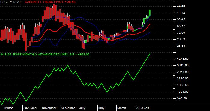This screenshot has height=111, width=210.
Task: Click the 1655.50 advance/decline axis value
Action: [183, 85]
